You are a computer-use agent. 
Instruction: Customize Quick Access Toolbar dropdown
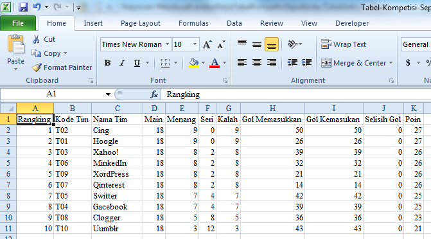(x=78, y=8)
